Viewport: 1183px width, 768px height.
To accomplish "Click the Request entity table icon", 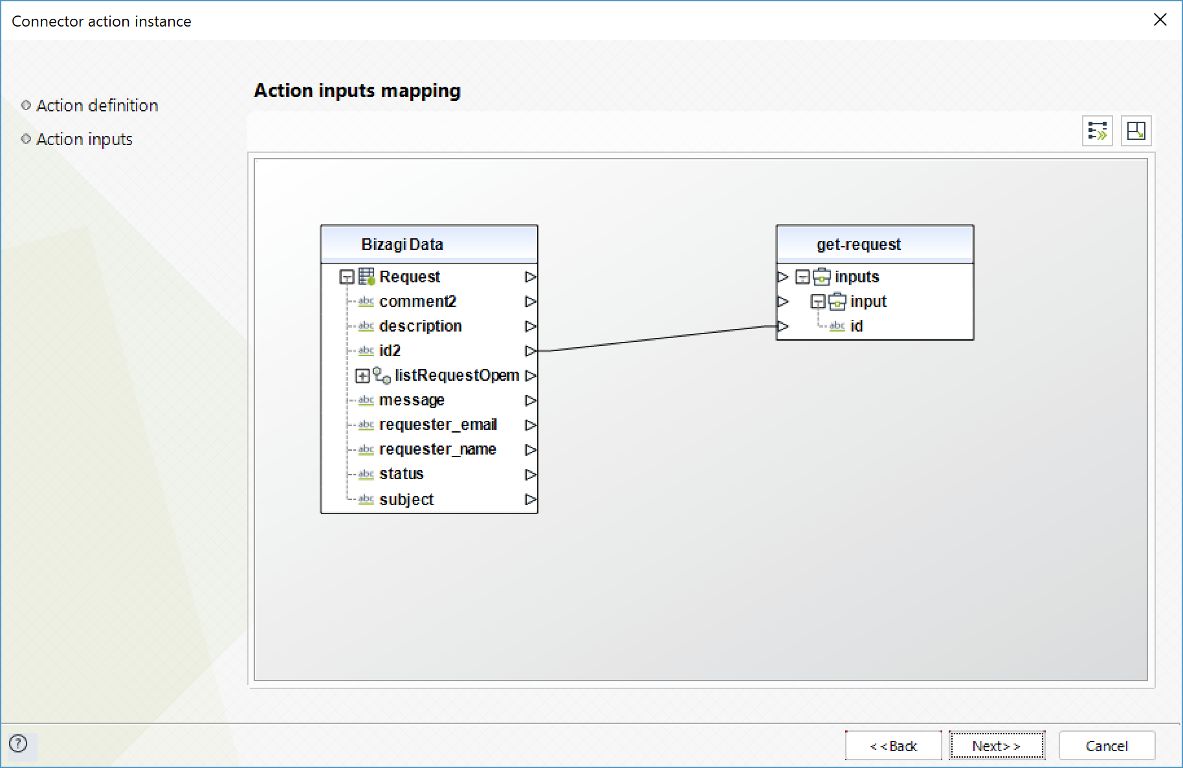I will coord(367,277).
